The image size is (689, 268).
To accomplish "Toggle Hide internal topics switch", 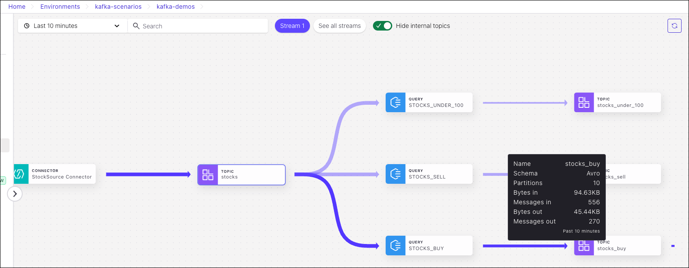I will pyautogui.click(x=382, y=26).
